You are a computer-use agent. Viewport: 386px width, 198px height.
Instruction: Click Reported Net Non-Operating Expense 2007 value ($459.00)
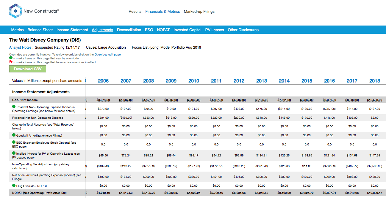[x=126, y=118]
